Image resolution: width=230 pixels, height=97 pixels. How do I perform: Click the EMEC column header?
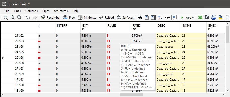click(216, 27)
